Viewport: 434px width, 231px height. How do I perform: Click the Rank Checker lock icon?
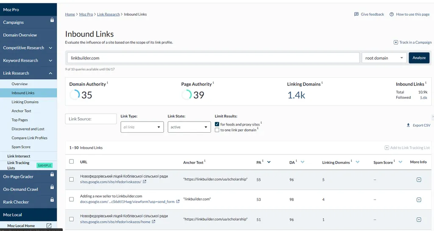pos(52,200)
